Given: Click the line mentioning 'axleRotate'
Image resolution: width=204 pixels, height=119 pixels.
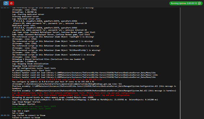Looking at the screenshot, I should pos(54,55).
